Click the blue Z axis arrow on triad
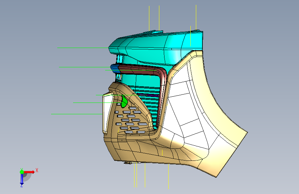 click(x=22, y=180)
